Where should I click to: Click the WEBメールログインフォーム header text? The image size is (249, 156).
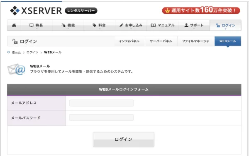[x=124, y=89]
